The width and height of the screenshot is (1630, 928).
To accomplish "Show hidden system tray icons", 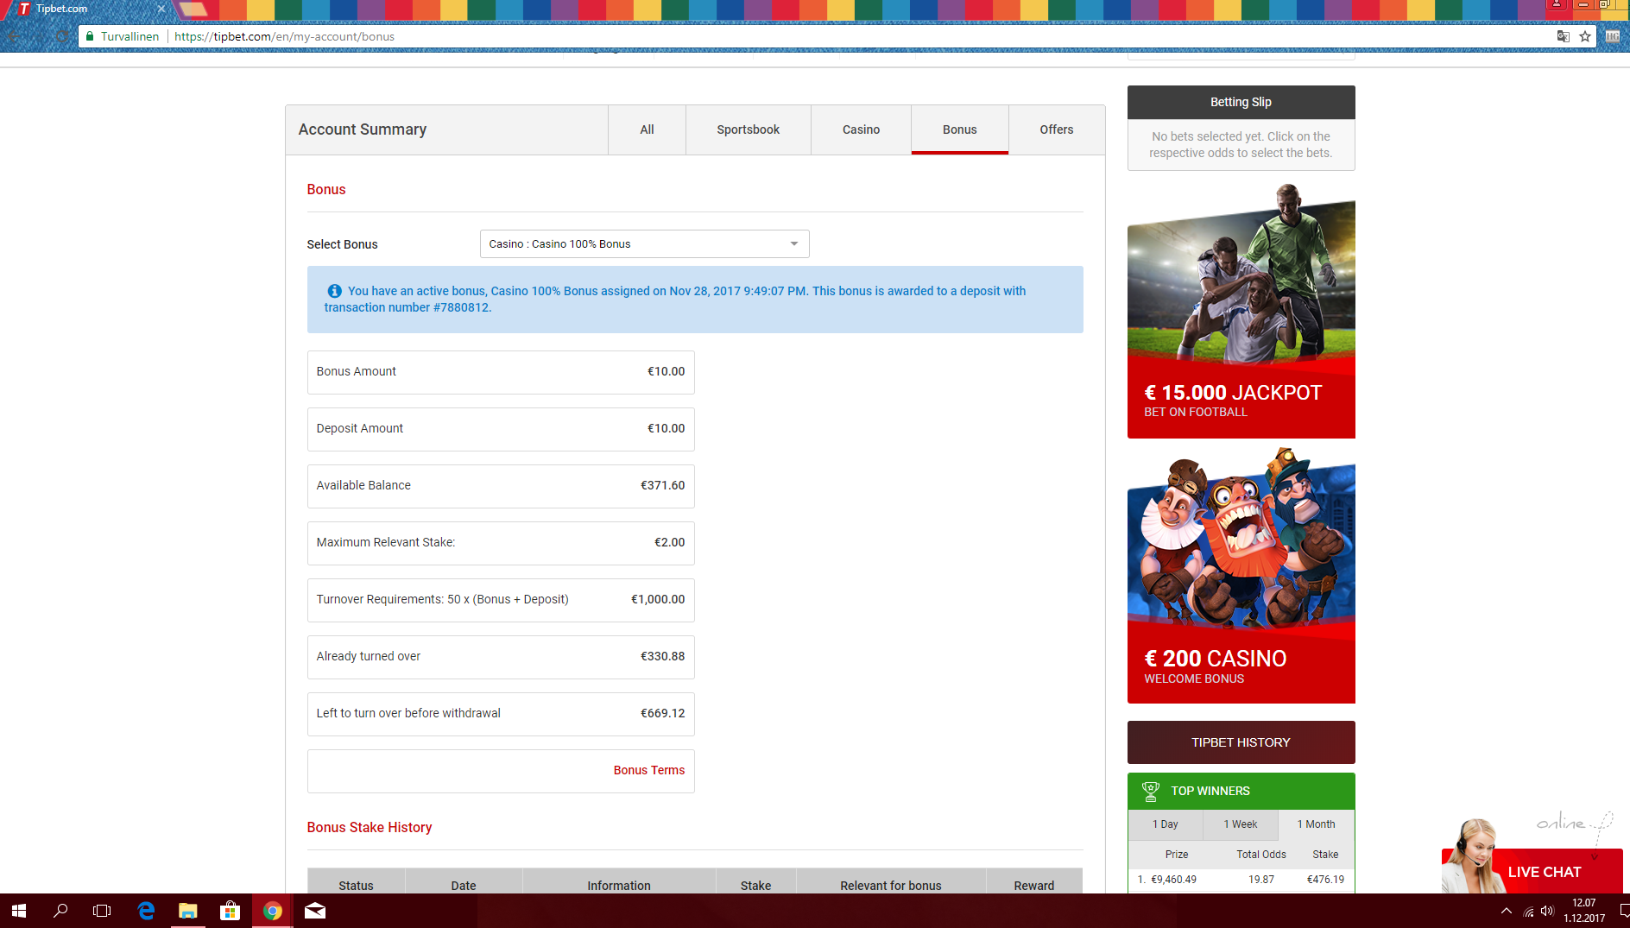I will tap(1507, 911).
